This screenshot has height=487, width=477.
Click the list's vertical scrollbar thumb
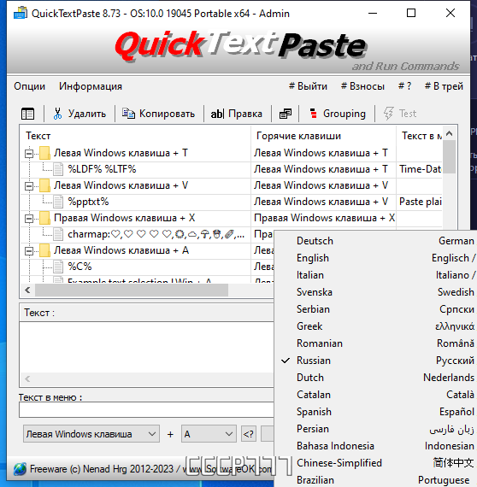(x=449, y=156)
